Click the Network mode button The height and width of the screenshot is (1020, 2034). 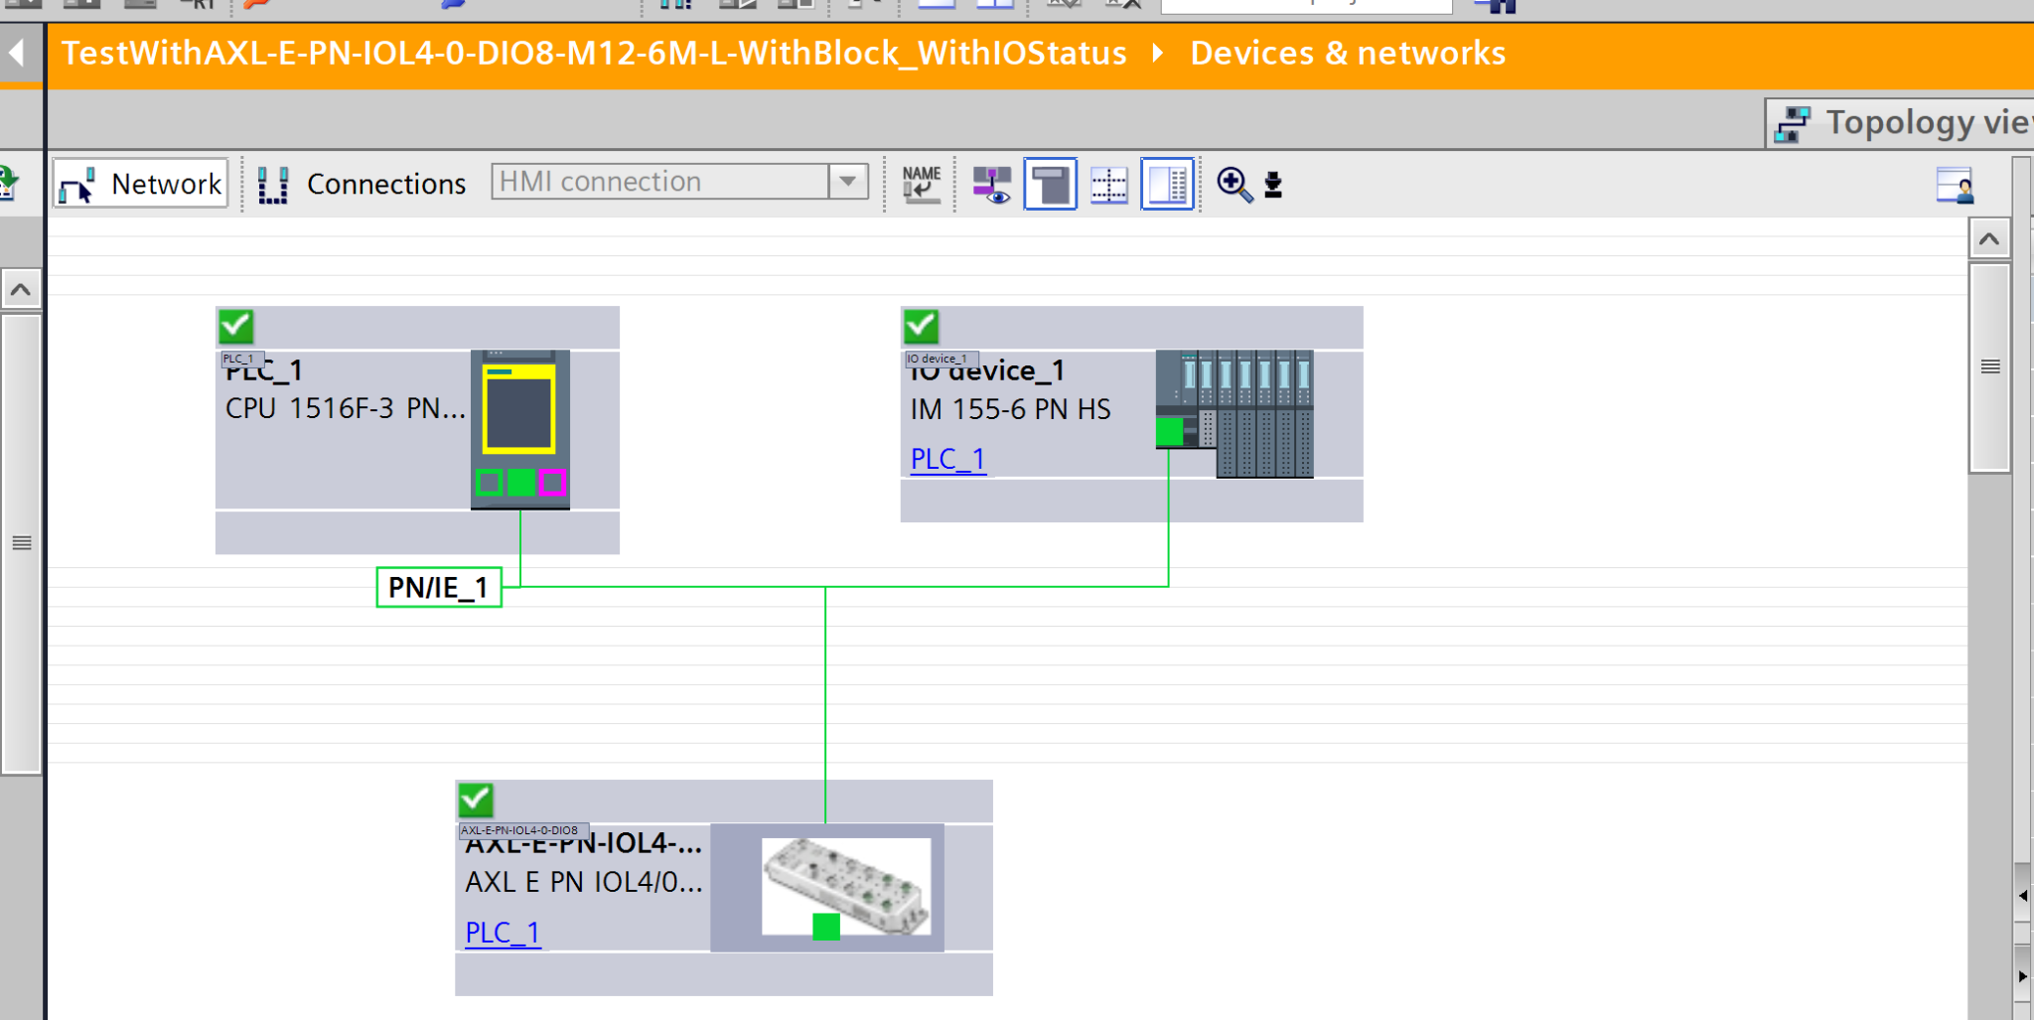click(x=141, y=184)
